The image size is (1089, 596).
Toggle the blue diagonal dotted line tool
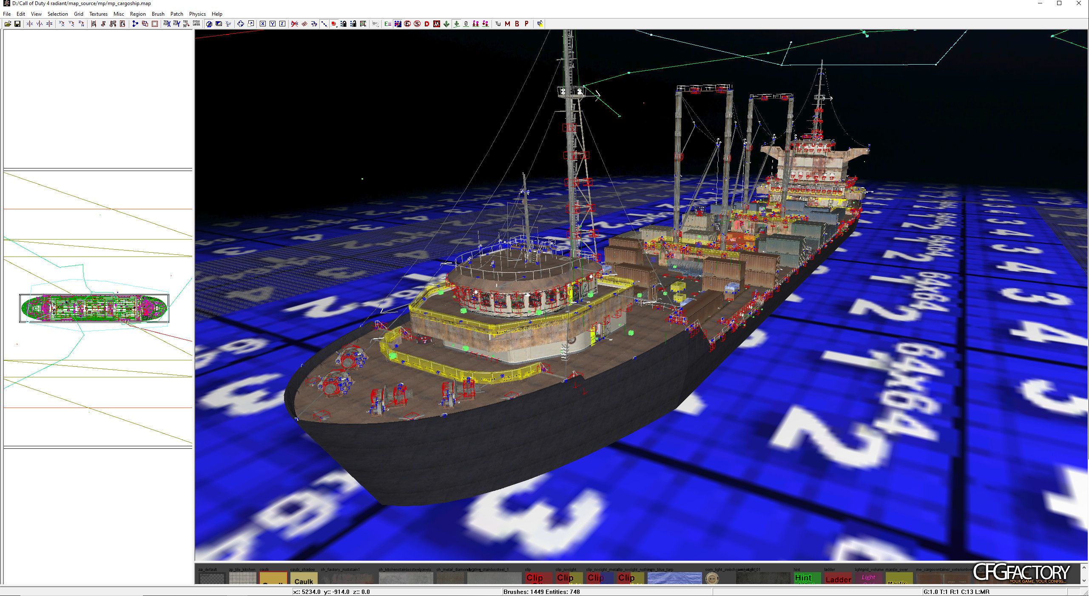coord(324,24)
